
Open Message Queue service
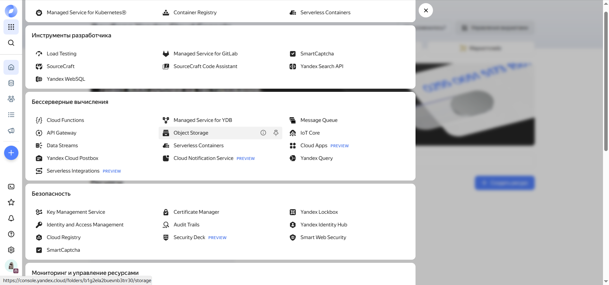point(318,120)
